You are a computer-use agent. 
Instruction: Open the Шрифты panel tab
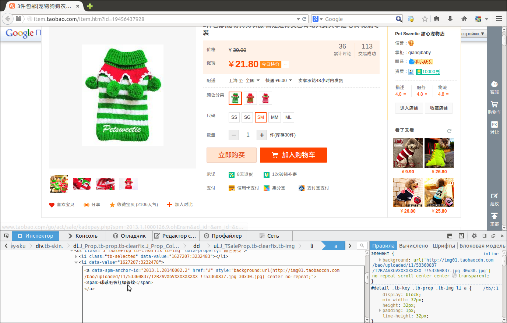[444, 246]
